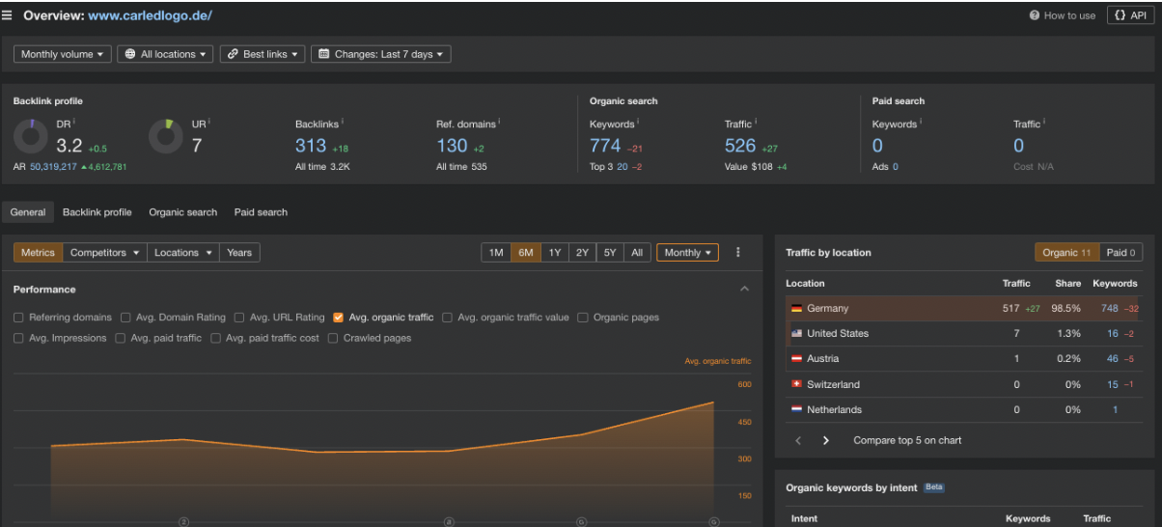The image size is (1162, 527).
Task: Click the DR info icon
Action: [74, 123]
